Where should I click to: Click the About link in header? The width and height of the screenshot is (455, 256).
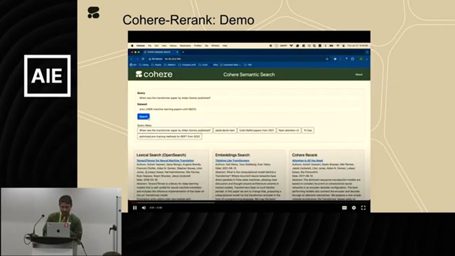coord(359,74)
